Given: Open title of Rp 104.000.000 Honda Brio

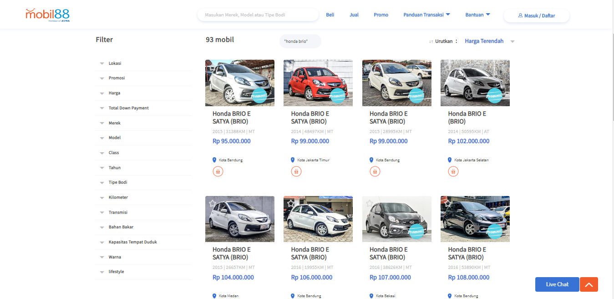Looking at the screenshot, I should click(x=232, y=253).
